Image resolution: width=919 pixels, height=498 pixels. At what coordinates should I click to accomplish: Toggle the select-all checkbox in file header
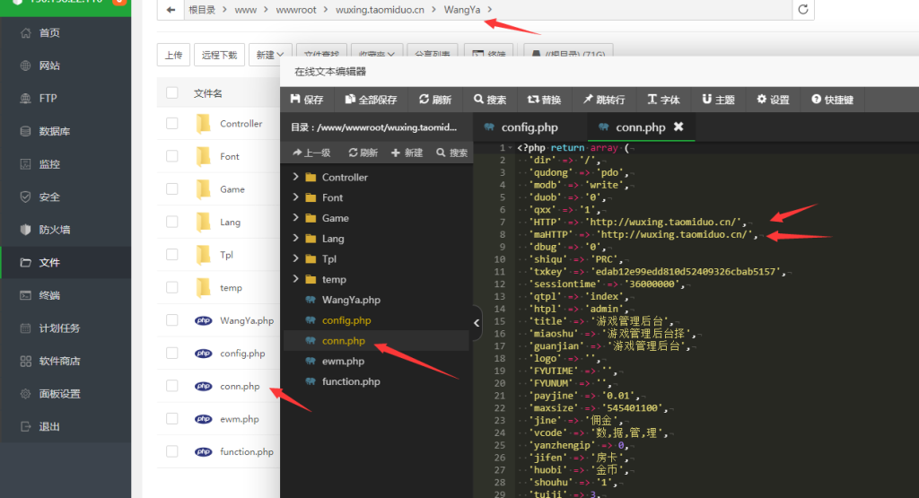point(172,92)
